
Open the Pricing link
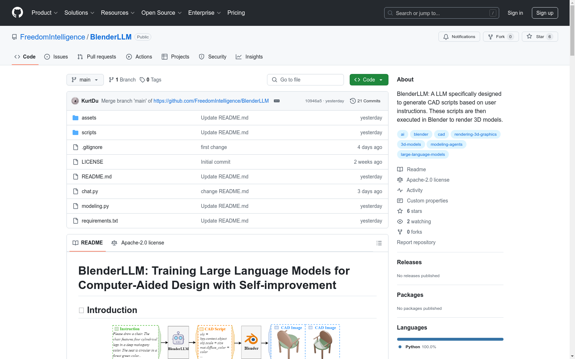point(236,13)
